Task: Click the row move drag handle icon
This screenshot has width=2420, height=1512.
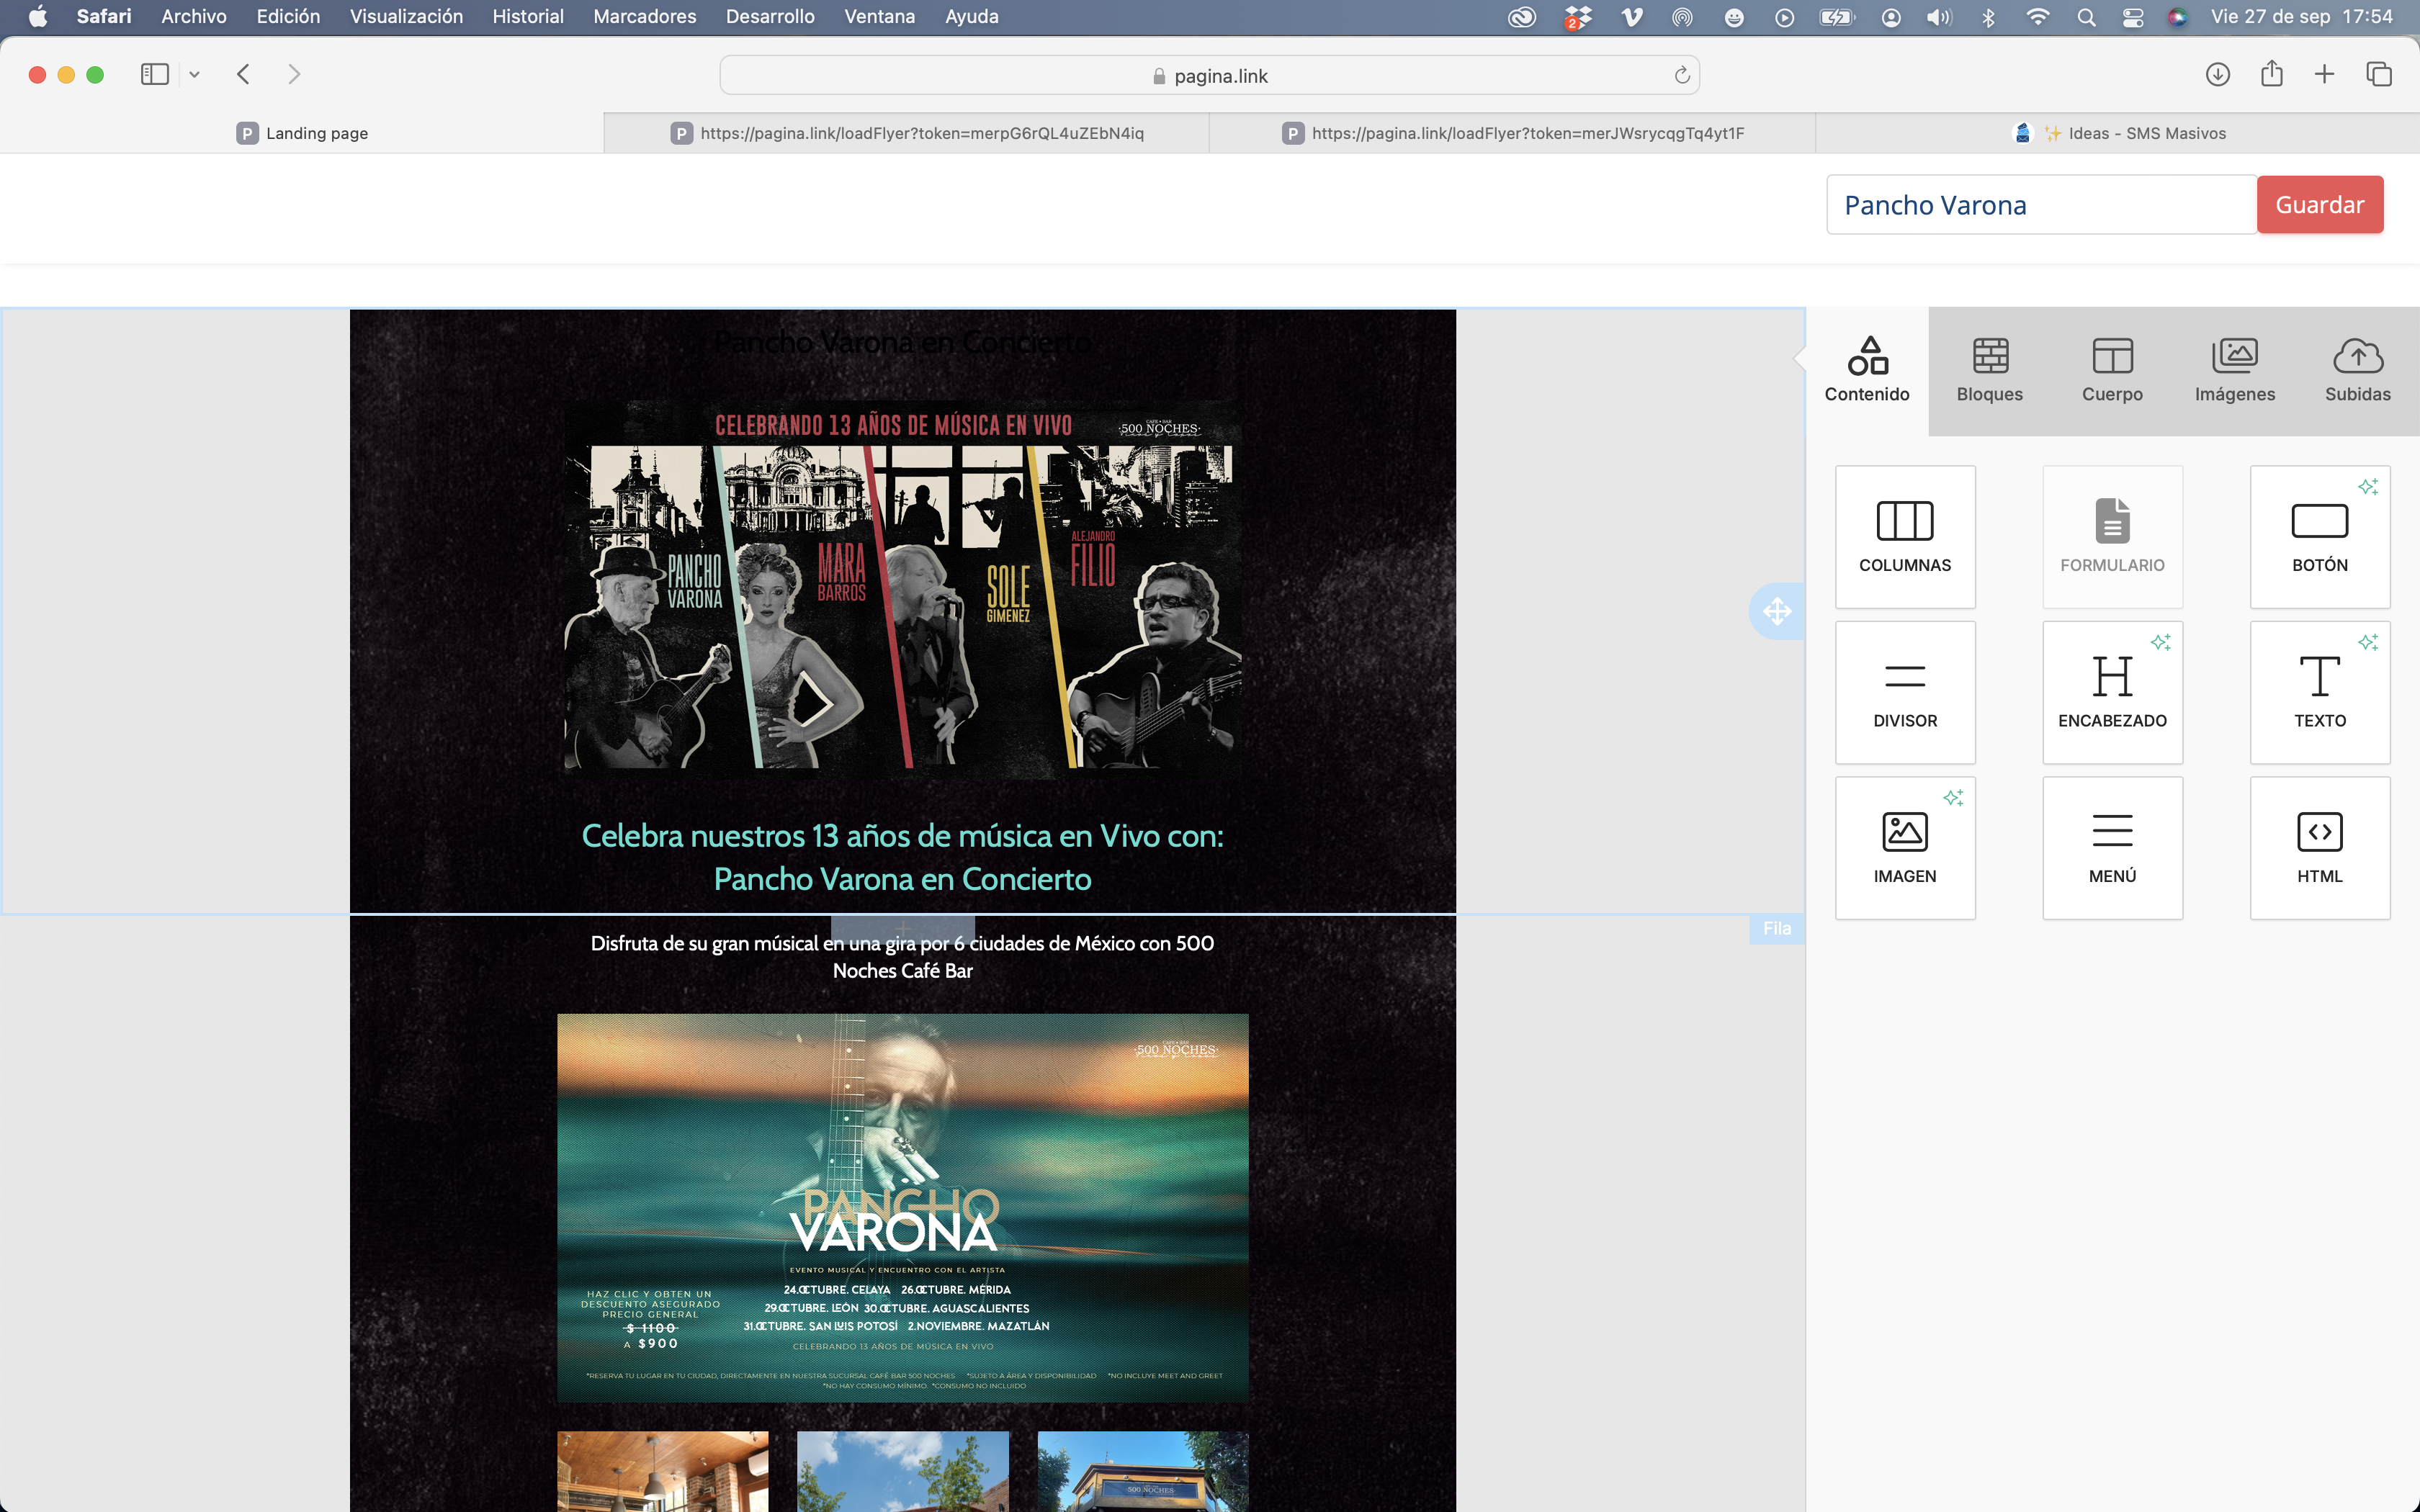Action: pos(1777,611)
